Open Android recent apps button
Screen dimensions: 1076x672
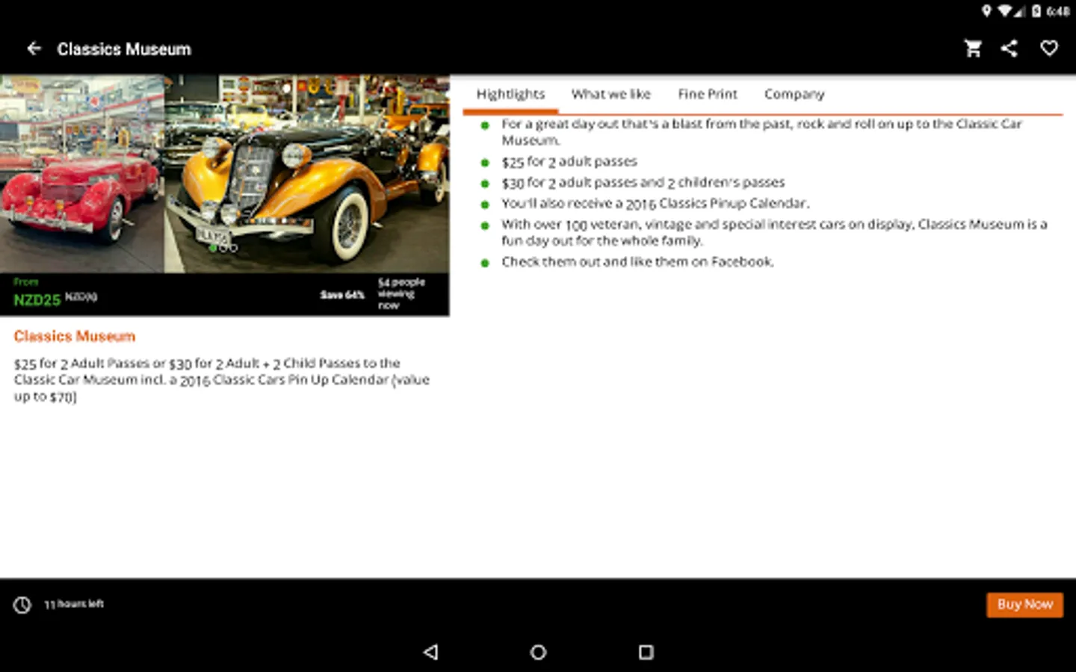pyautogui.click(x=646, y=652)
